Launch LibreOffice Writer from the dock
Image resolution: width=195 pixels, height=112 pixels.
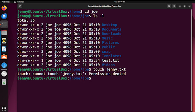[x=4, y=49]
